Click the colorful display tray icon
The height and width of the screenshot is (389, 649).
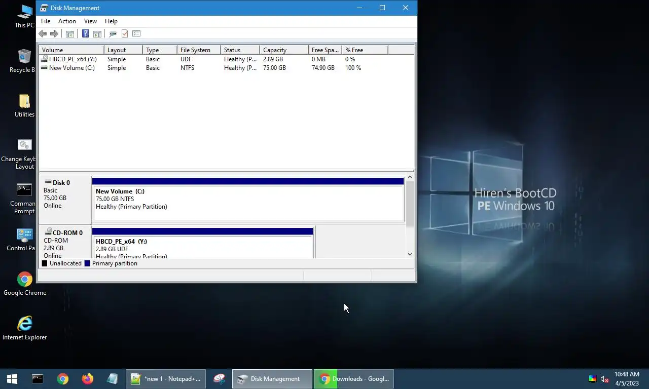click(592, 379)
